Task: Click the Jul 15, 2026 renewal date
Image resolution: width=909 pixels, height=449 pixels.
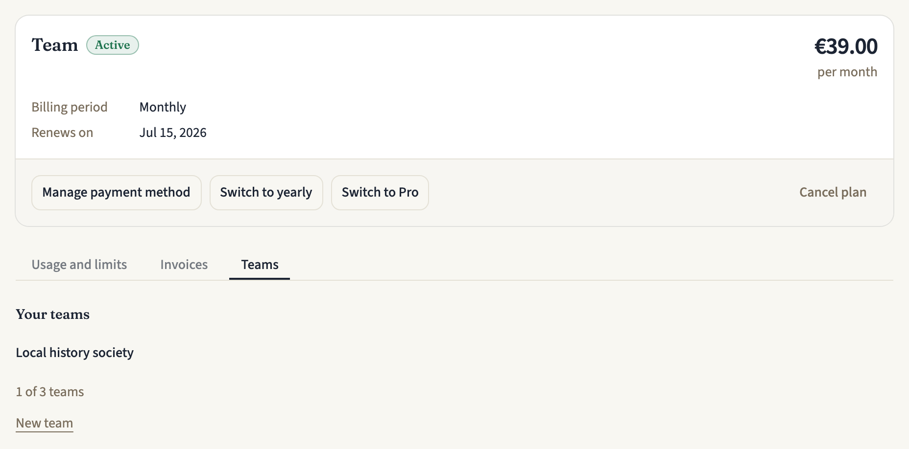Action: pyautogui.click(x=173, y=133)
